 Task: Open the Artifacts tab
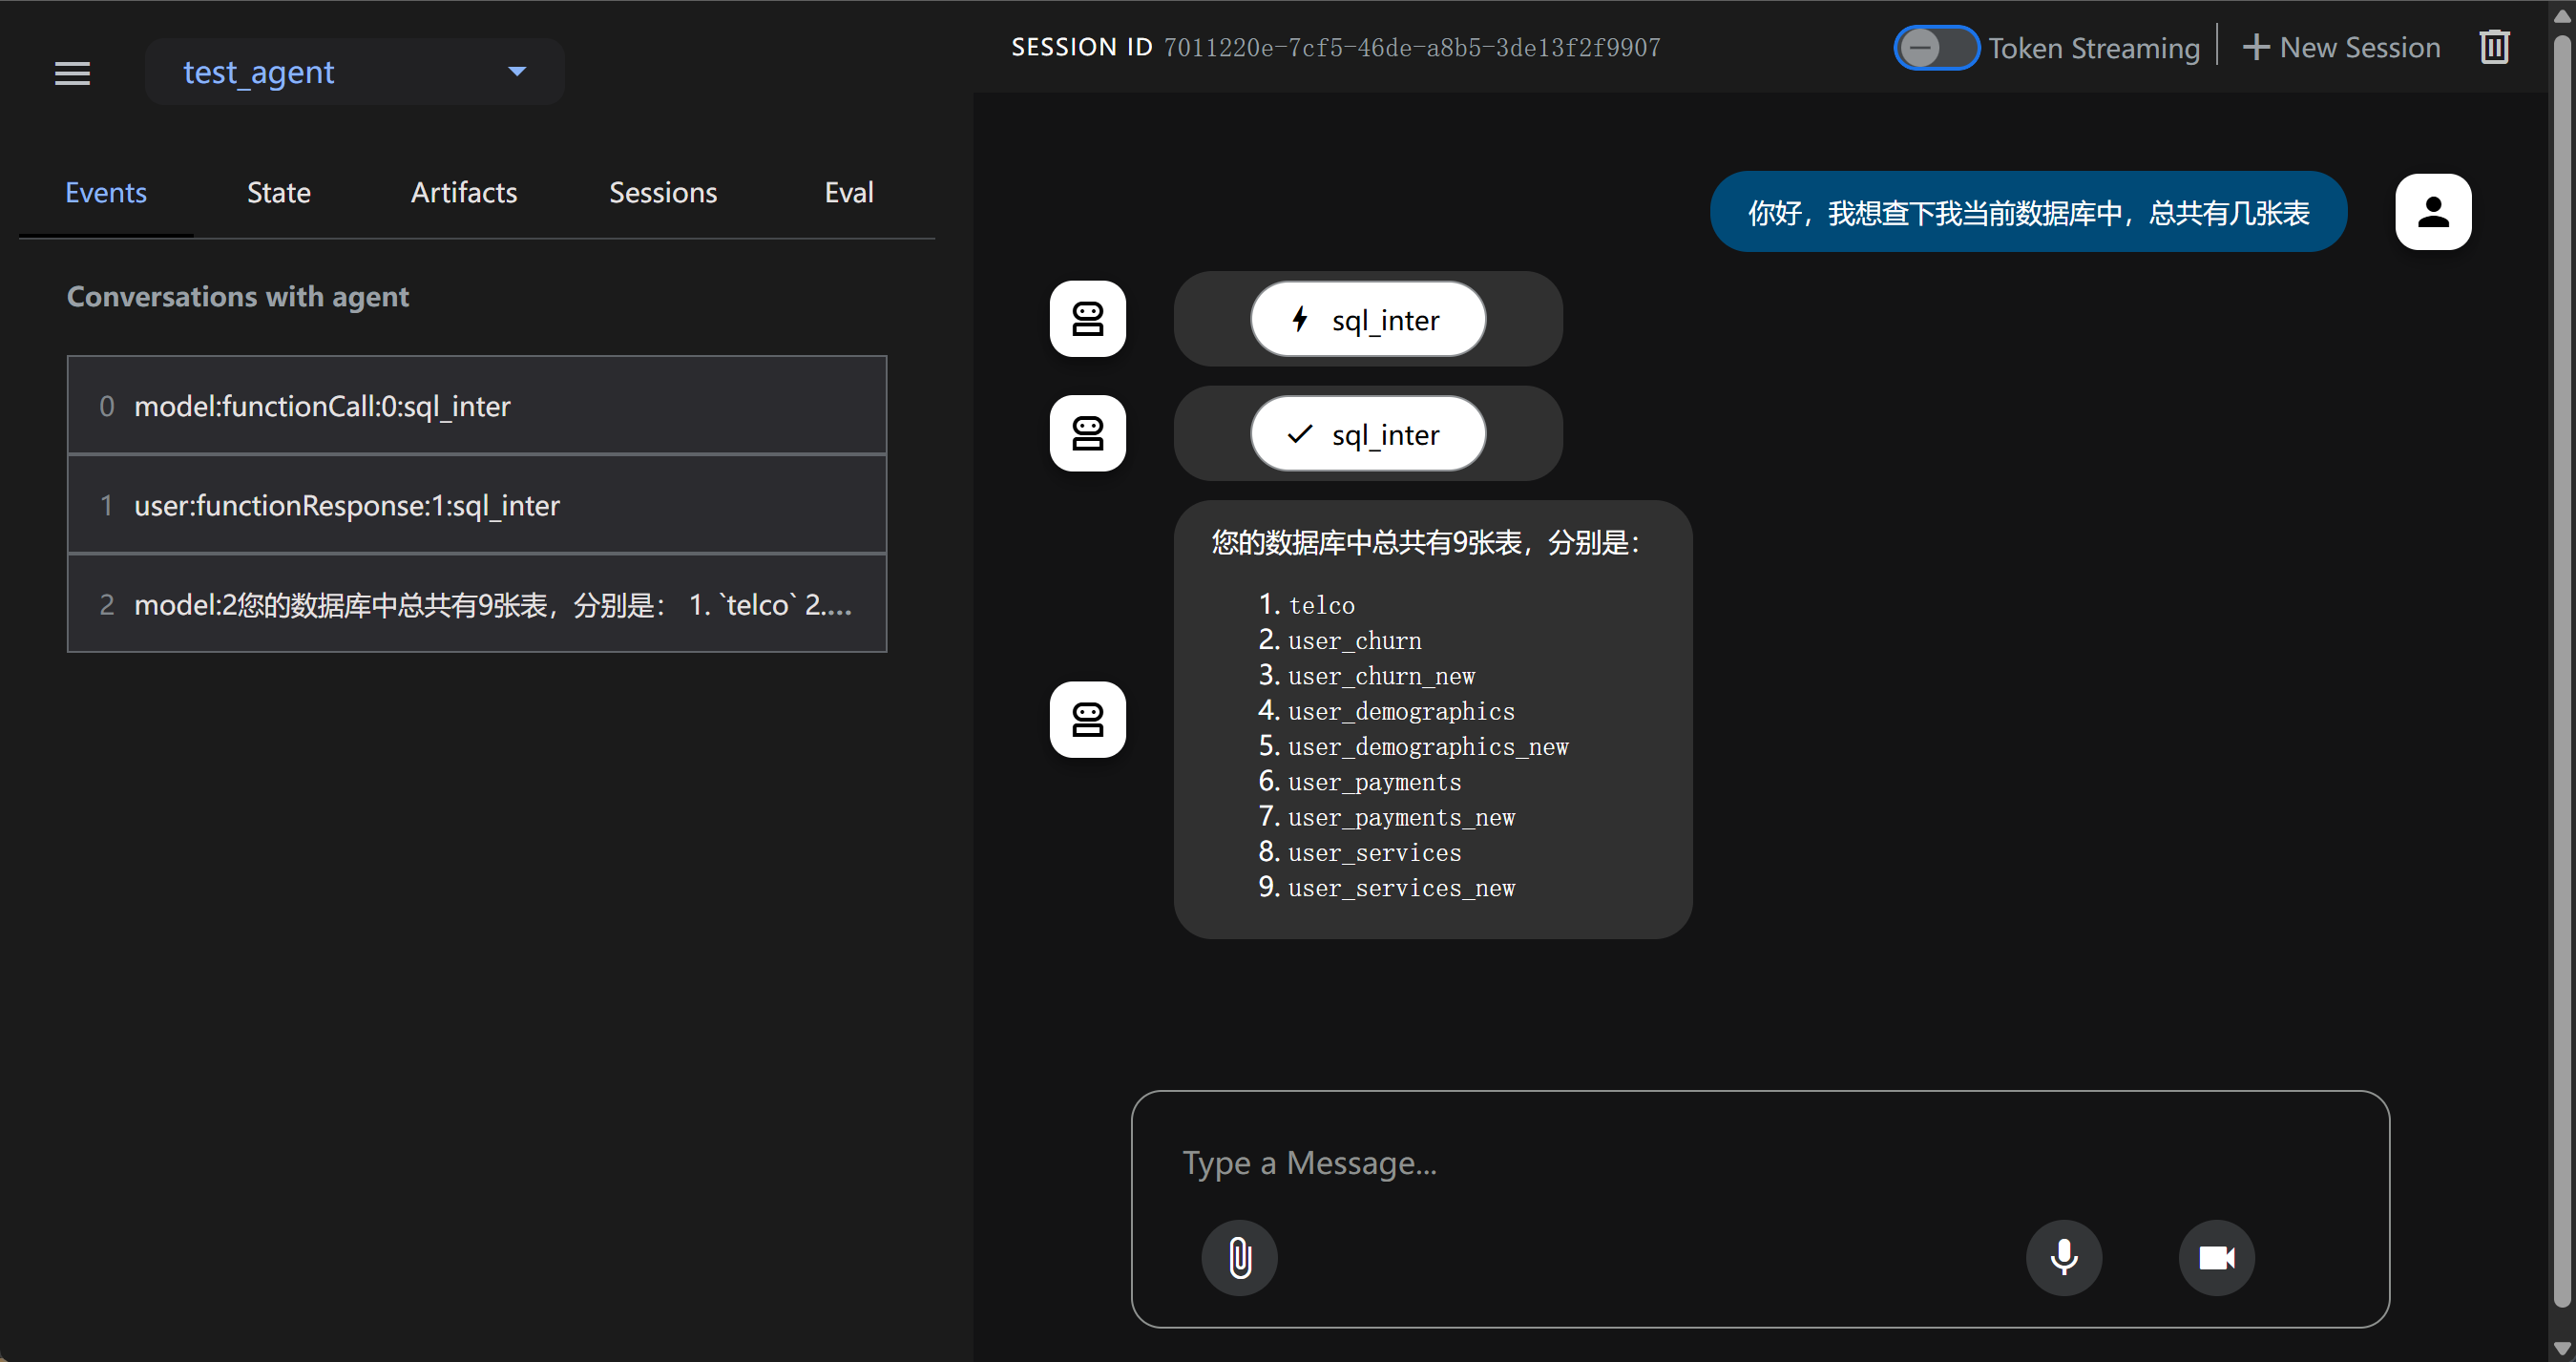(464, 192)
